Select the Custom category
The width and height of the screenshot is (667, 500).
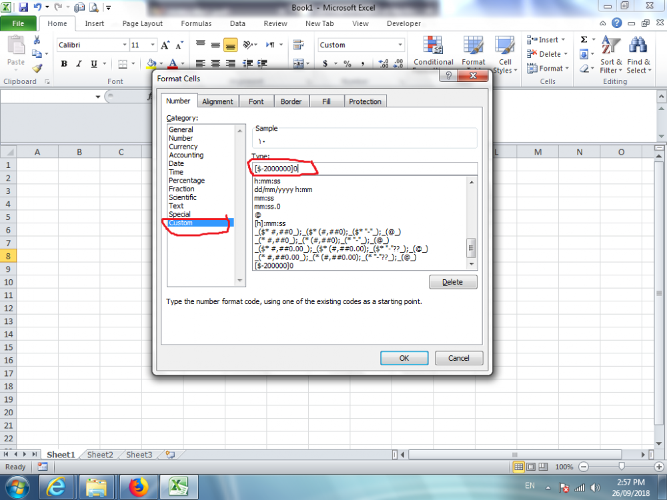(200, 223)
